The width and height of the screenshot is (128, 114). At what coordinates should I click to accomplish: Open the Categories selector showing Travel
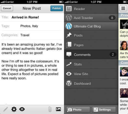tap(32, 35)
